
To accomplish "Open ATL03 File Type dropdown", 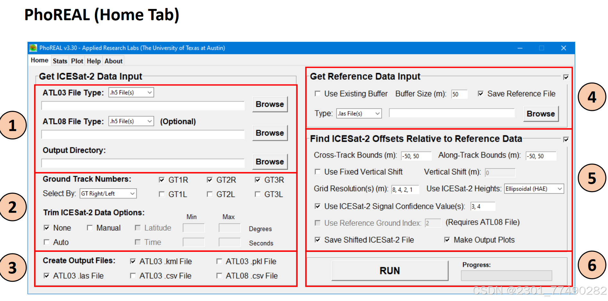I will coord(131,93).
